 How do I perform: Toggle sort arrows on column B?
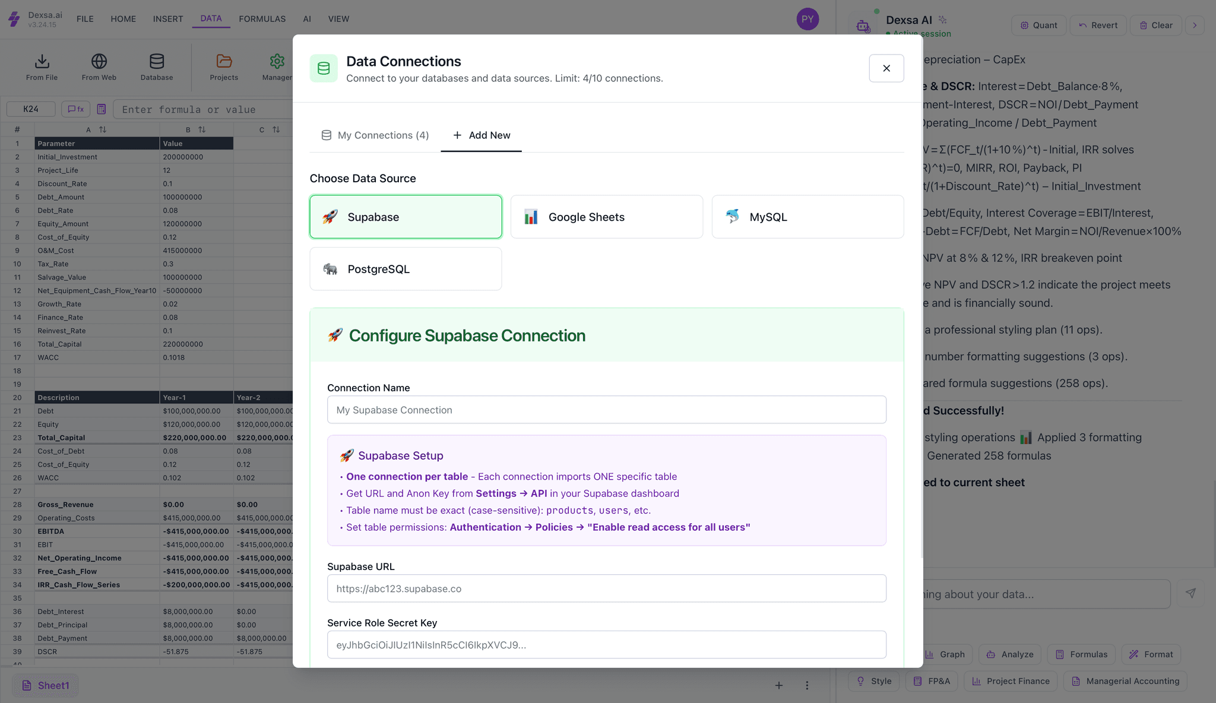202,129
